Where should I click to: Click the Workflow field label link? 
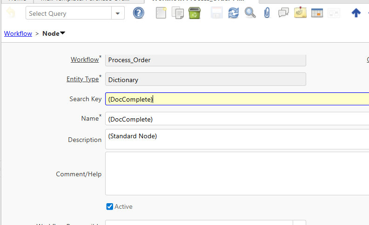coord(84,59)
